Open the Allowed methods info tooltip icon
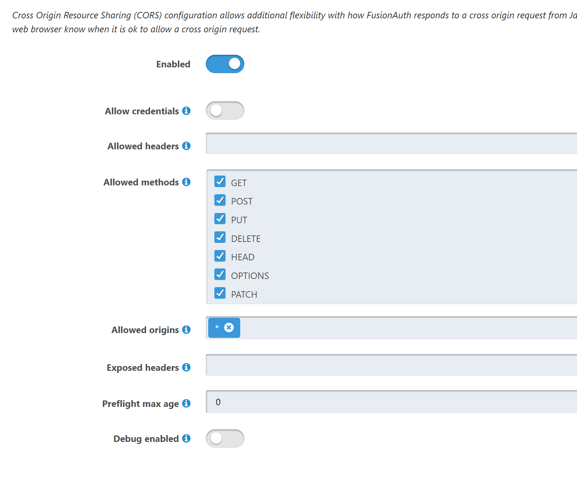This screenshot has height=495, width=577. point(186,182)
